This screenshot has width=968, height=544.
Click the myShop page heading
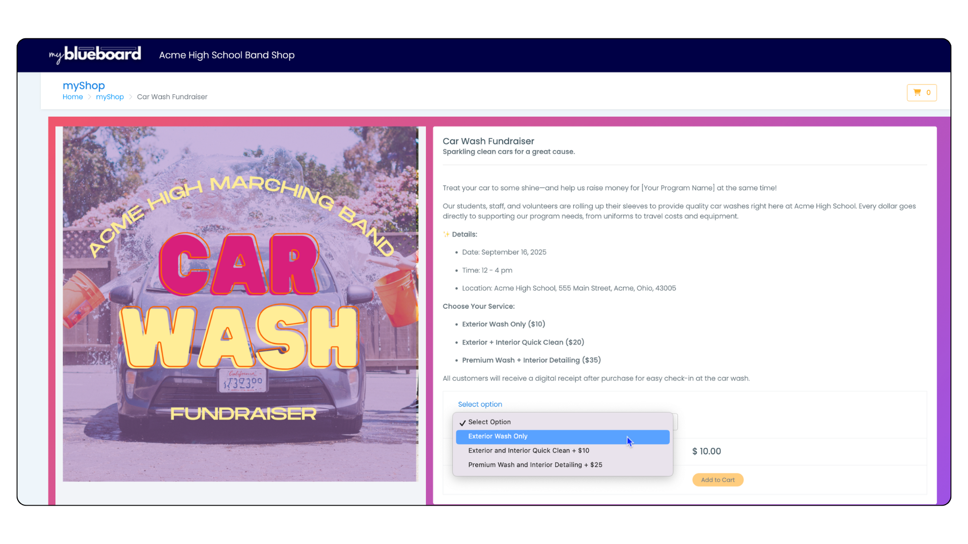click(x=84, y=85)
